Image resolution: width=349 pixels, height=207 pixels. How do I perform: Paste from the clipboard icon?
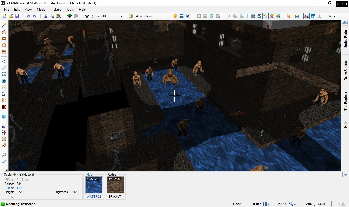coord(58,16)
